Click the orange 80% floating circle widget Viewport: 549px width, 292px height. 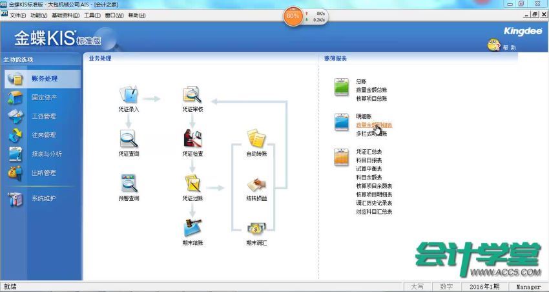click(x=293, y=16)
